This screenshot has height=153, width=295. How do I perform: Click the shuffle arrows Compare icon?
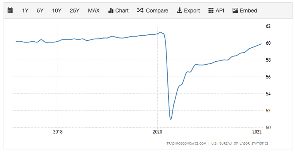pos(140,10)
